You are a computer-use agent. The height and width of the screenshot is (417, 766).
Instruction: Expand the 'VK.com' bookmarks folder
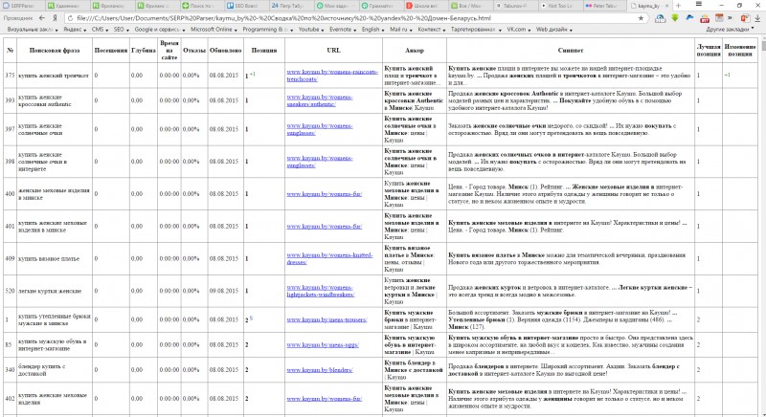tap(519, 30)
